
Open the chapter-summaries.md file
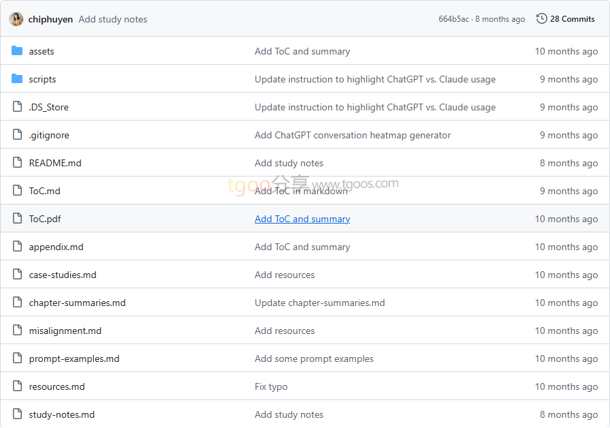(77, 303)
